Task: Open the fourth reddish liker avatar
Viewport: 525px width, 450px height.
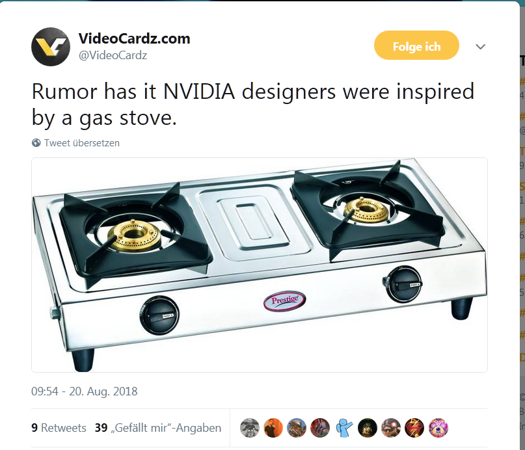Action: tap(320, 428)
